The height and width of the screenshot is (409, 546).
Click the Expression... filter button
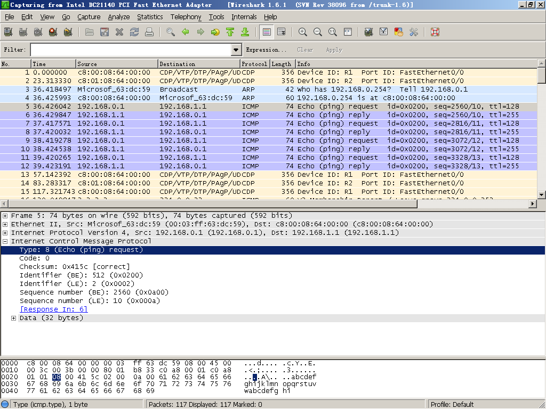267,50
